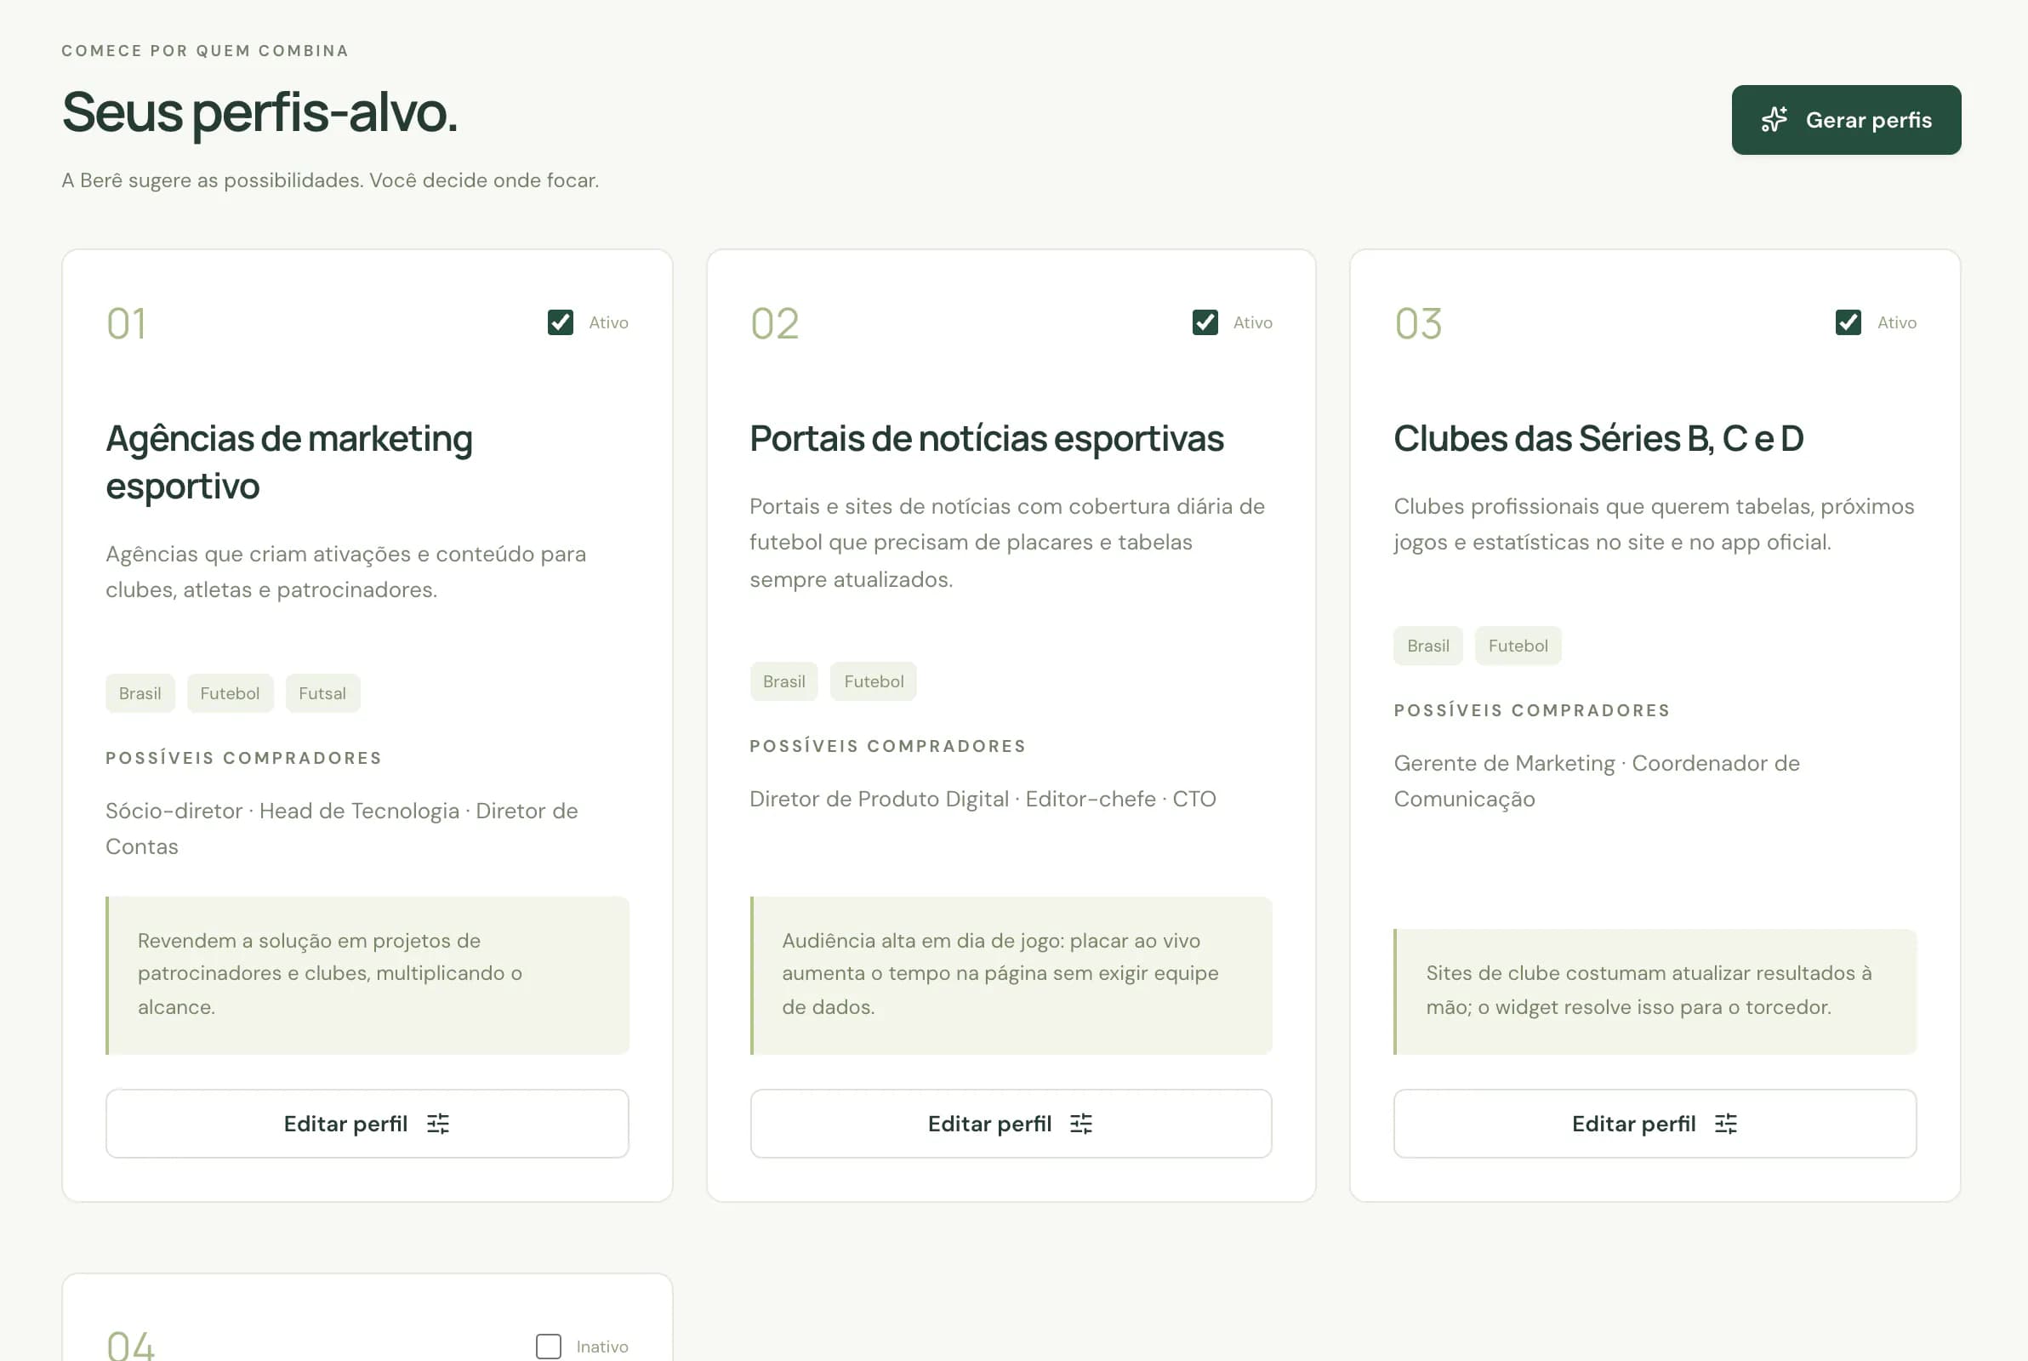Click Possíveis compradores heading on Agências card
Viewport: 2028px width, 1361px height.
[244, 759]
